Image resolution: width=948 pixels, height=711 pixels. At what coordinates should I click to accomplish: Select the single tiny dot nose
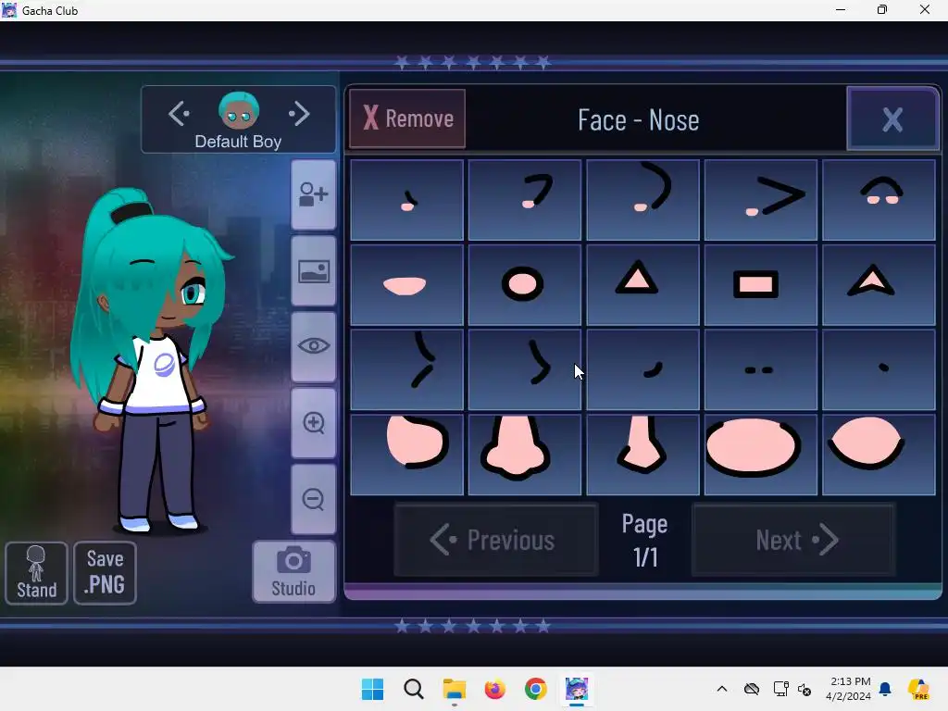(x=879, y=369)
